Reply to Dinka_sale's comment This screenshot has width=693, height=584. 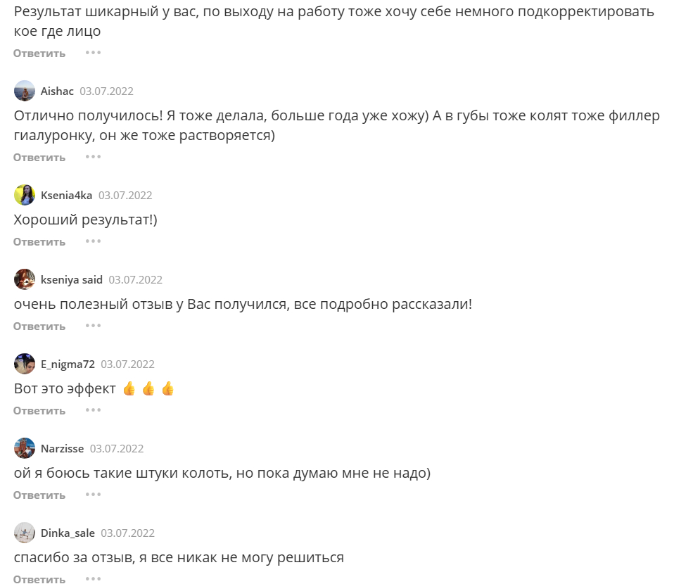pos(39,579)
